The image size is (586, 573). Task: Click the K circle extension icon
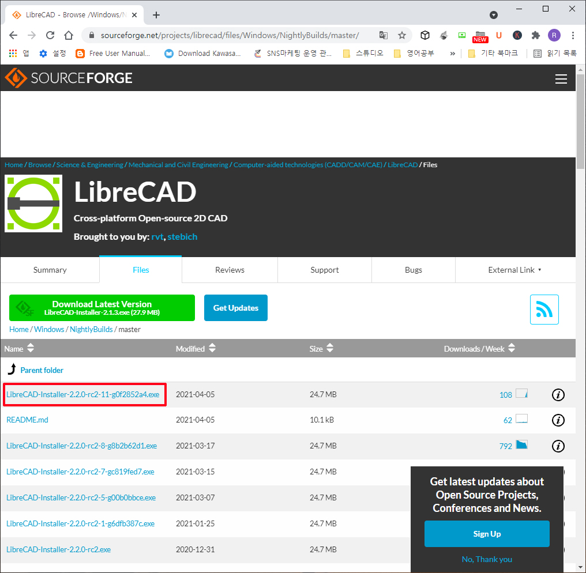[517, 35]
